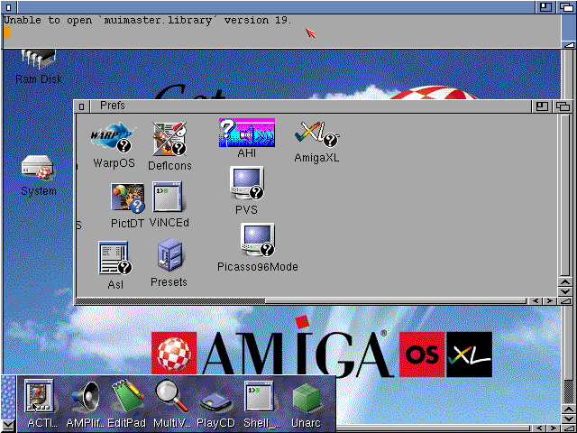577x433 pixels.
Task: Click the Prefs window zoom gadget
Action: tap(542, 106)
